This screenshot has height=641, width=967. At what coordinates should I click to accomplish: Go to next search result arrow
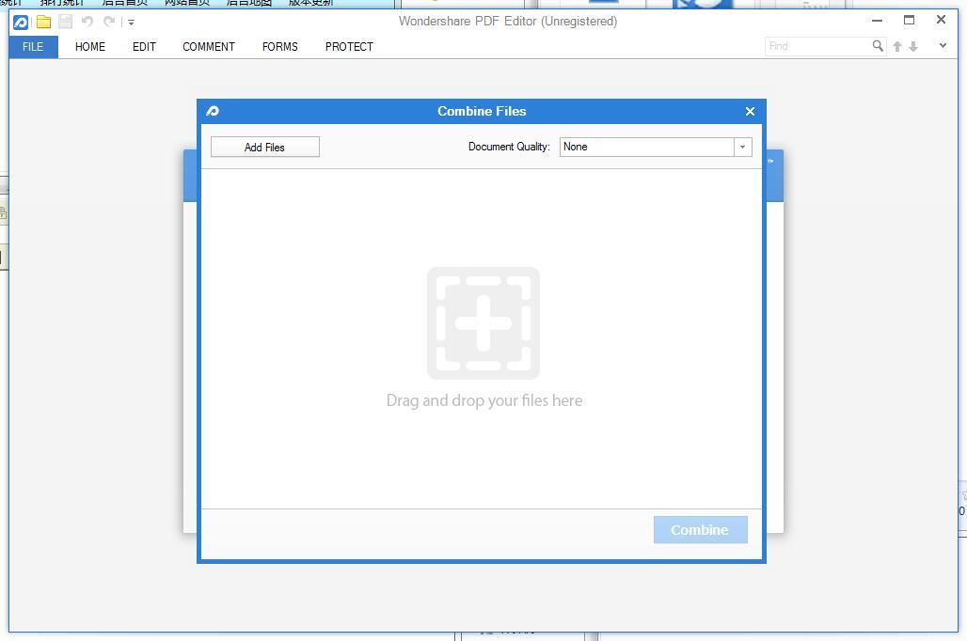tap(913, 46)
